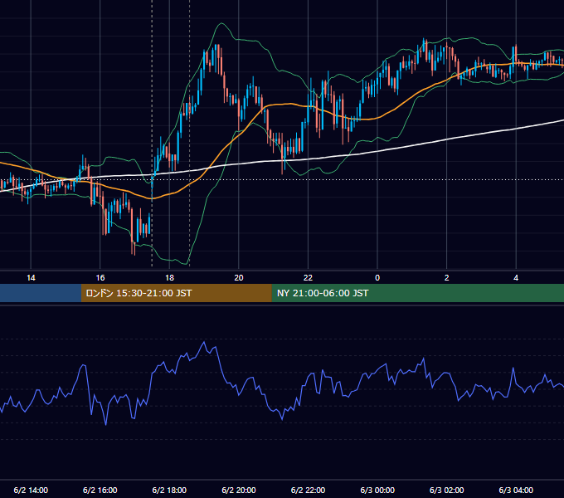Click the blue session bar before ロンドン
The image size is (564, 498).
[41, 293]
